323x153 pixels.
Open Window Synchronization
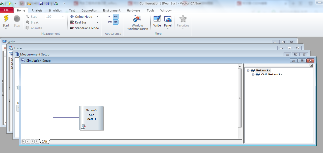[x=137, y=23]
